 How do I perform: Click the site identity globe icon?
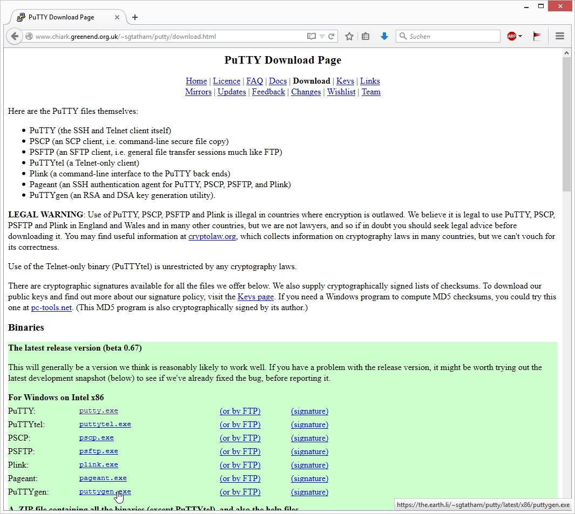[x=29, y=36]
